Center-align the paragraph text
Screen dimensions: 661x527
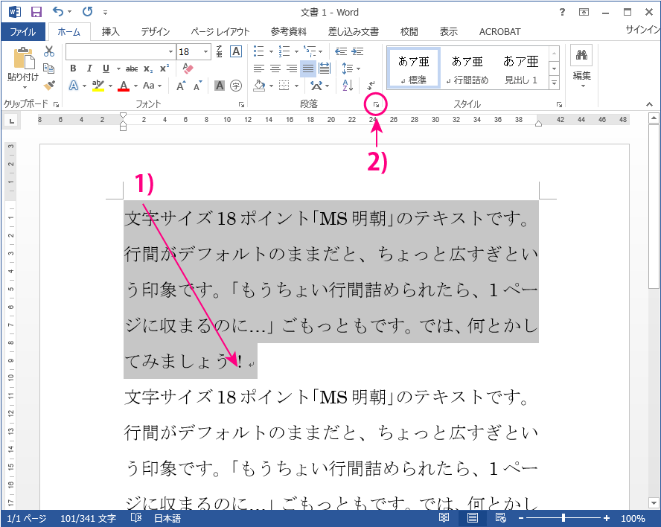pos(275,68)
